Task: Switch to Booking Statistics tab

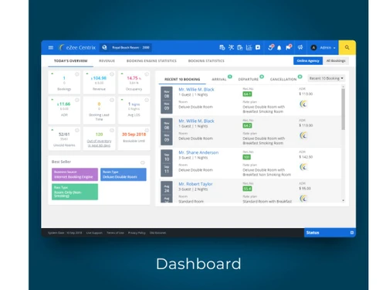Action: click(206, 61)
